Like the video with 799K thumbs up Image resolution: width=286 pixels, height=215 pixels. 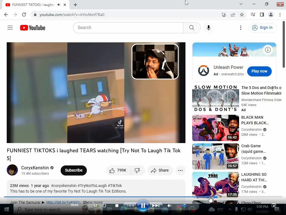tap(118, 170)
